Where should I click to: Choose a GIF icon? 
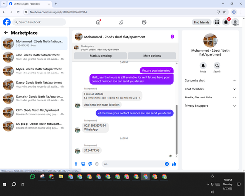coord(97,164)
